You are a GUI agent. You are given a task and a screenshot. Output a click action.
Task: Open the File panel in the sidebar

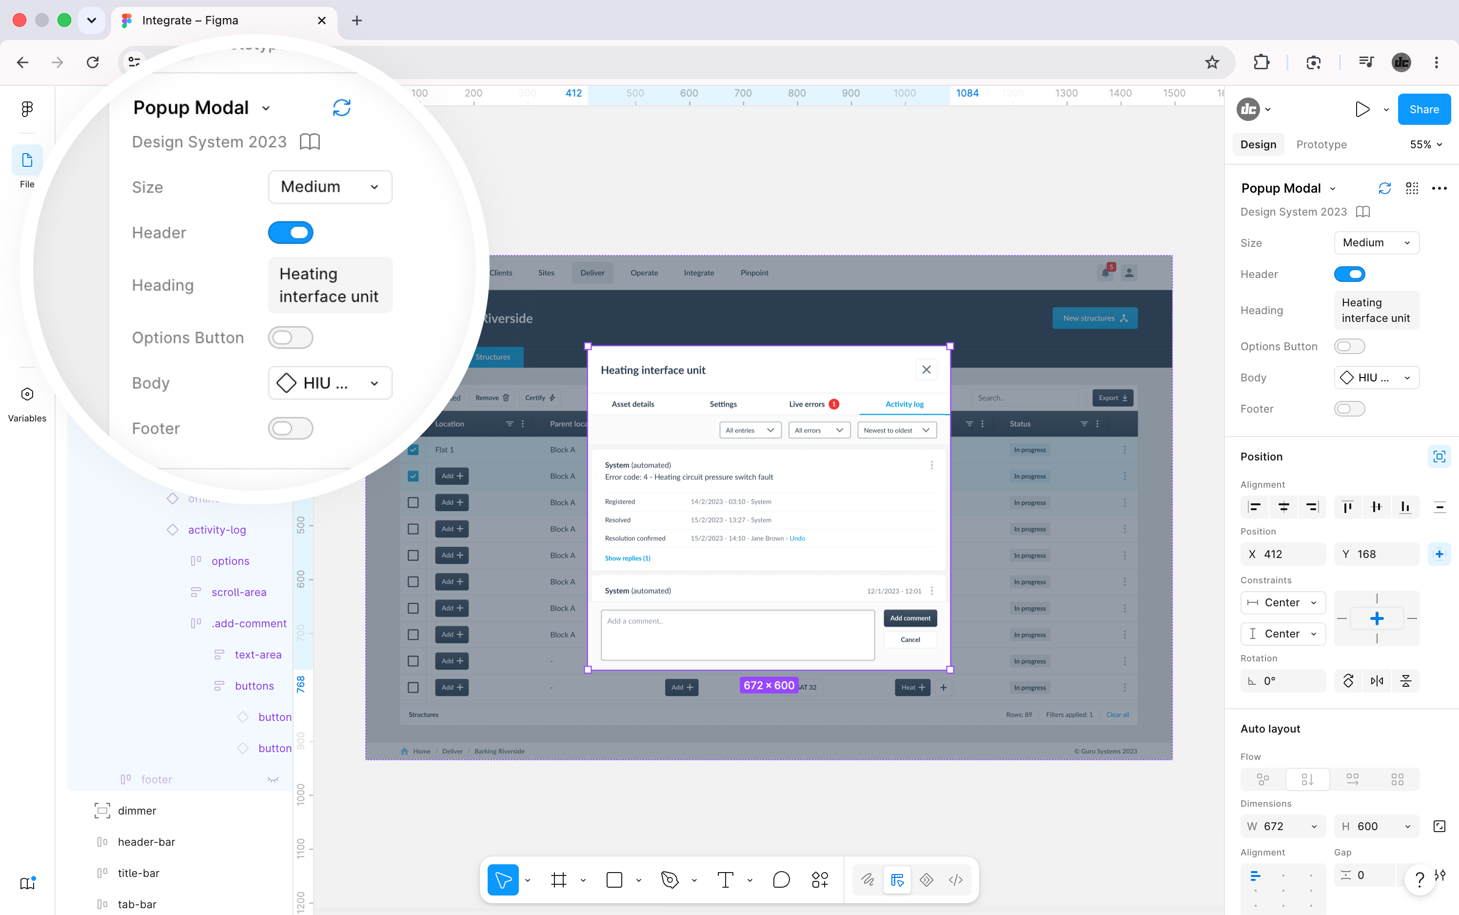27,167
